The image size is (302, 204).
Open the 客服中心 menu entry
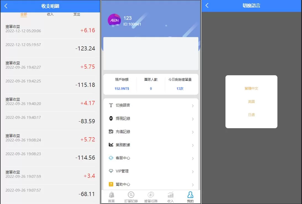(151, 158)
